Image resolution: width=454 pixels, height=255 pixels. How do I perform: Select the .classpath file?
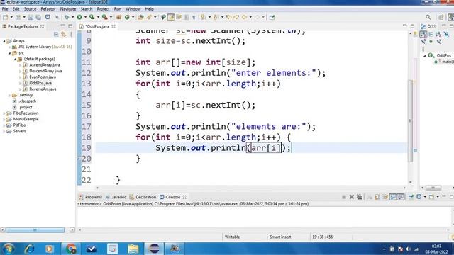(x=28, y=101)
